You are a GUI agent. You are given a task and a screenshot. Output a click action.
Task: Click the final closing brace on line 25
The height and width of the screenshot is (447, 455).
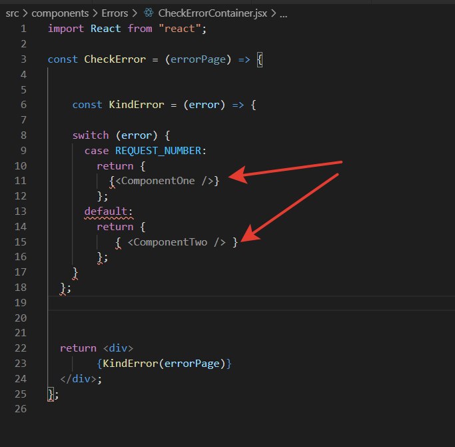pos(51,395)
